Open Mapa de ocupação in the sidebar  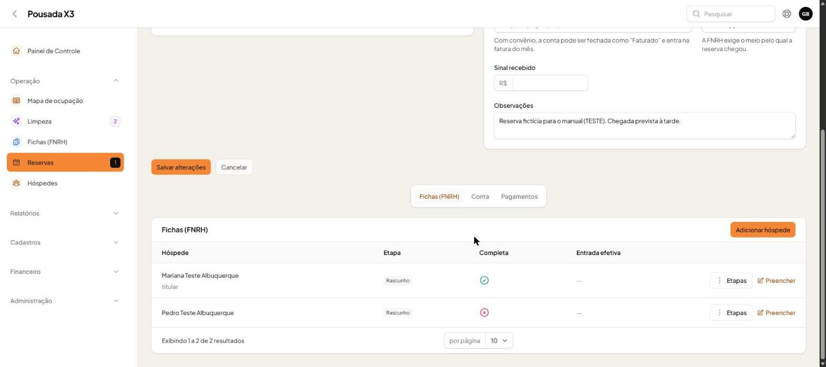coord(65,101)
